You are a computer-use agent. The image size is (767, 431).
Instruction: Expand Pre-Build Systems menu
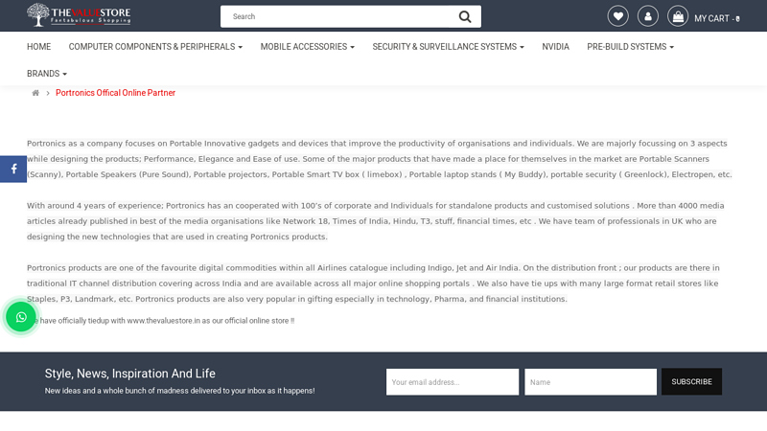coord(630,46)
